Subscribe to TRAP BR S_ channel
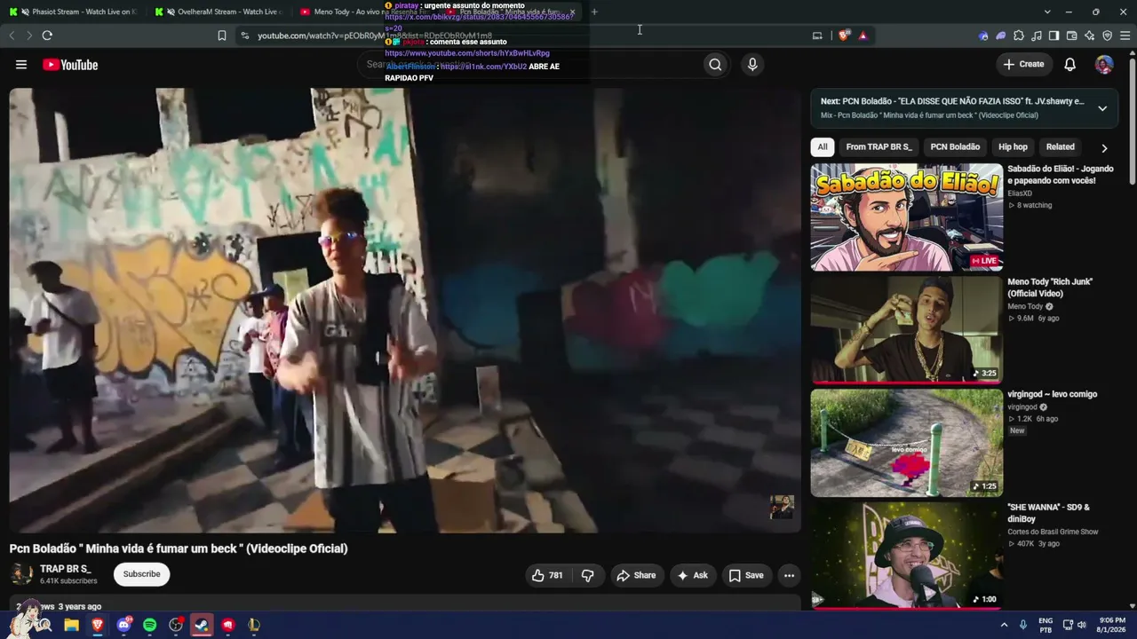The width and height of the screenshot is (1137, 639). 142,574
